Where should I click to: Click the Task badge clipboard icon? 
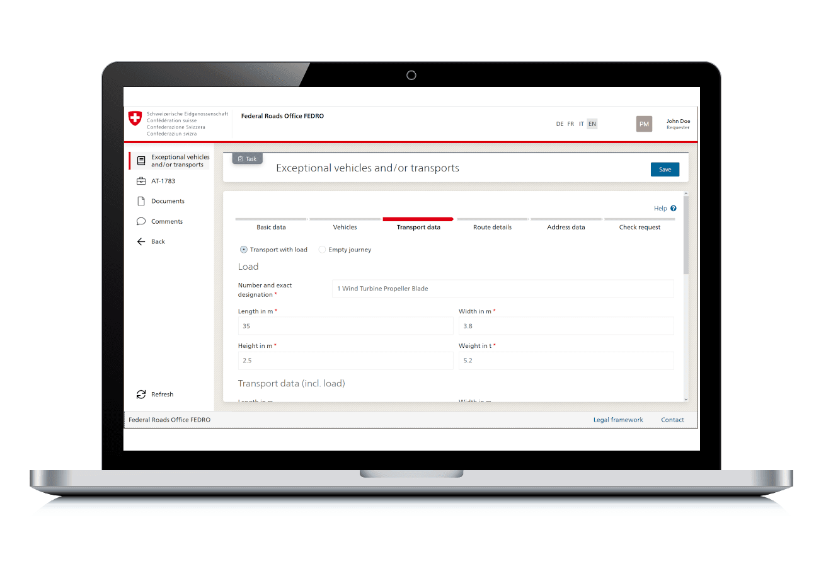point(241,159)
